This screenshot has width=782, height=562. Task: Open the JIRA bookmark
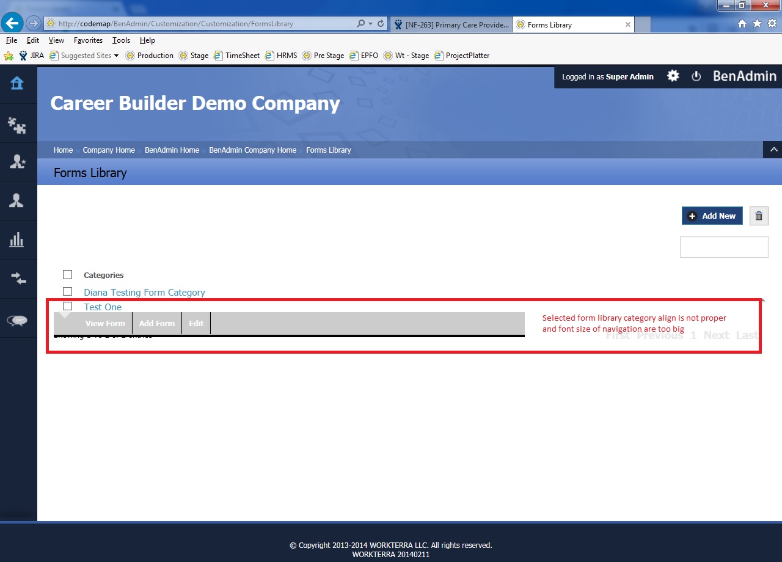[x=31, y=56]
